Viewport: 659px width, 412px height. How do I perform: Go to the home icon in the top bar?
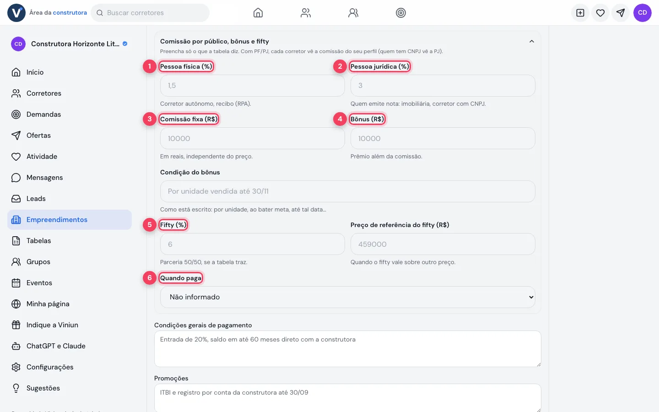pyautogui.click(x=258, y=13)
